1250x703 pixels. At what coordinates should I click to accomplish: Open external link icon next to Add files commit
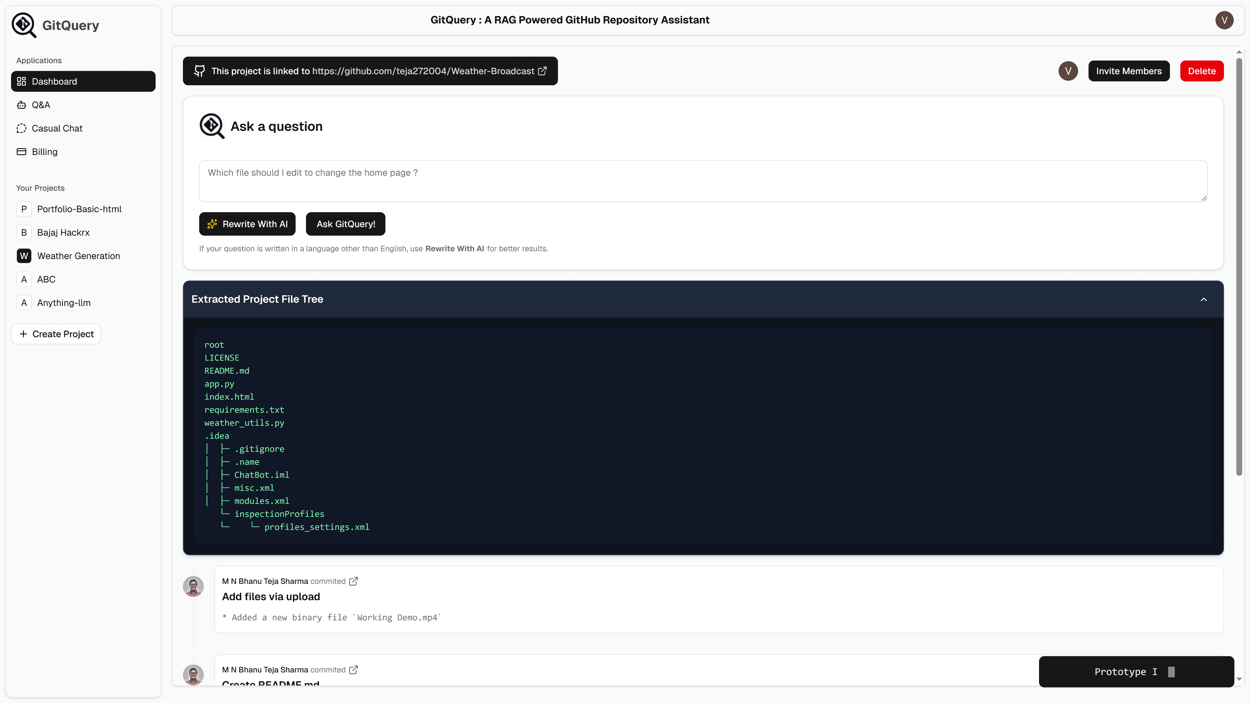[354, 581]
